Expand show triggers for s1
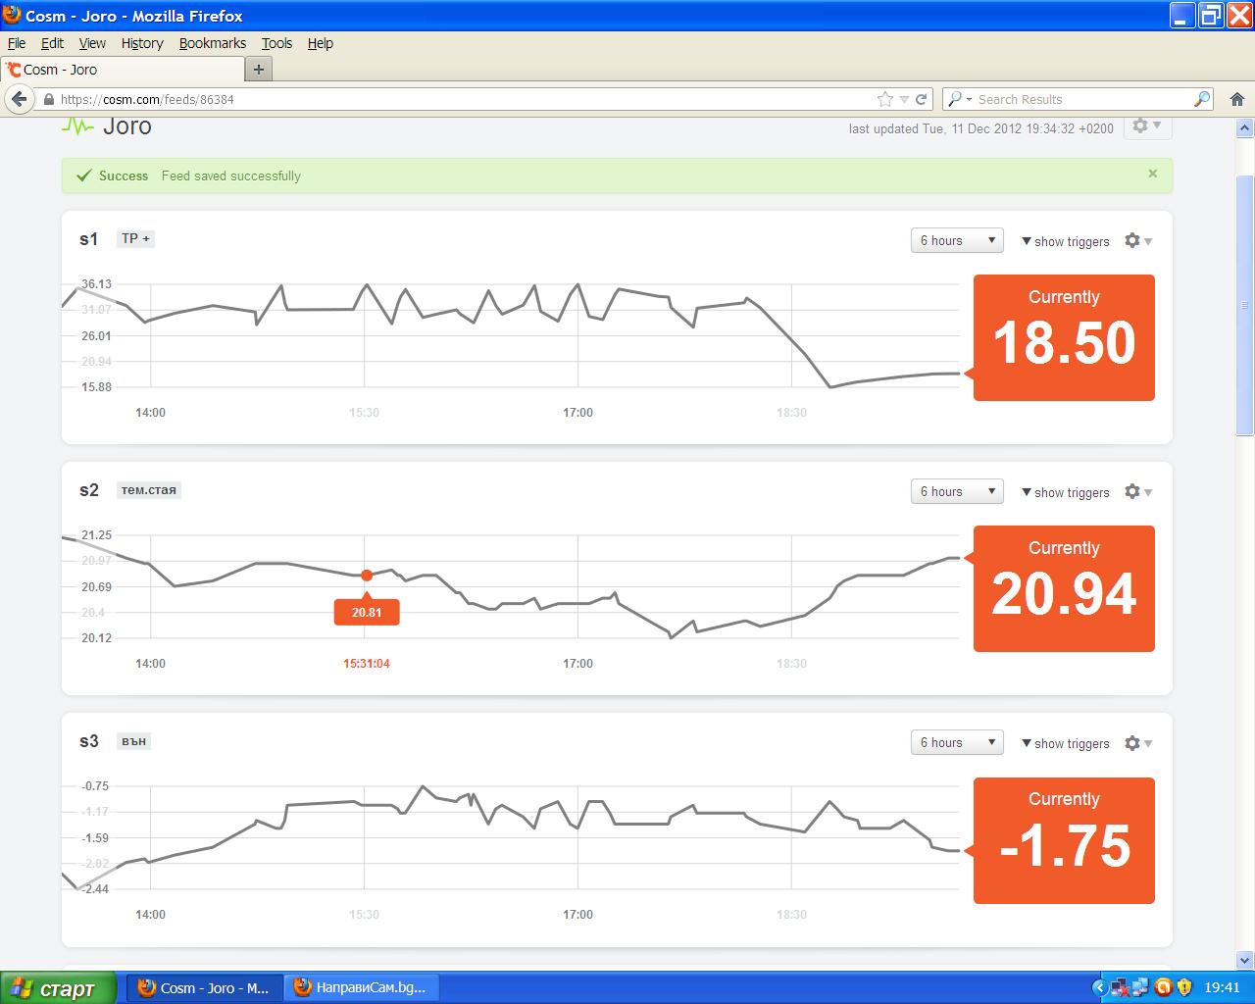1255x1004 pixels. pos(1066,241)
